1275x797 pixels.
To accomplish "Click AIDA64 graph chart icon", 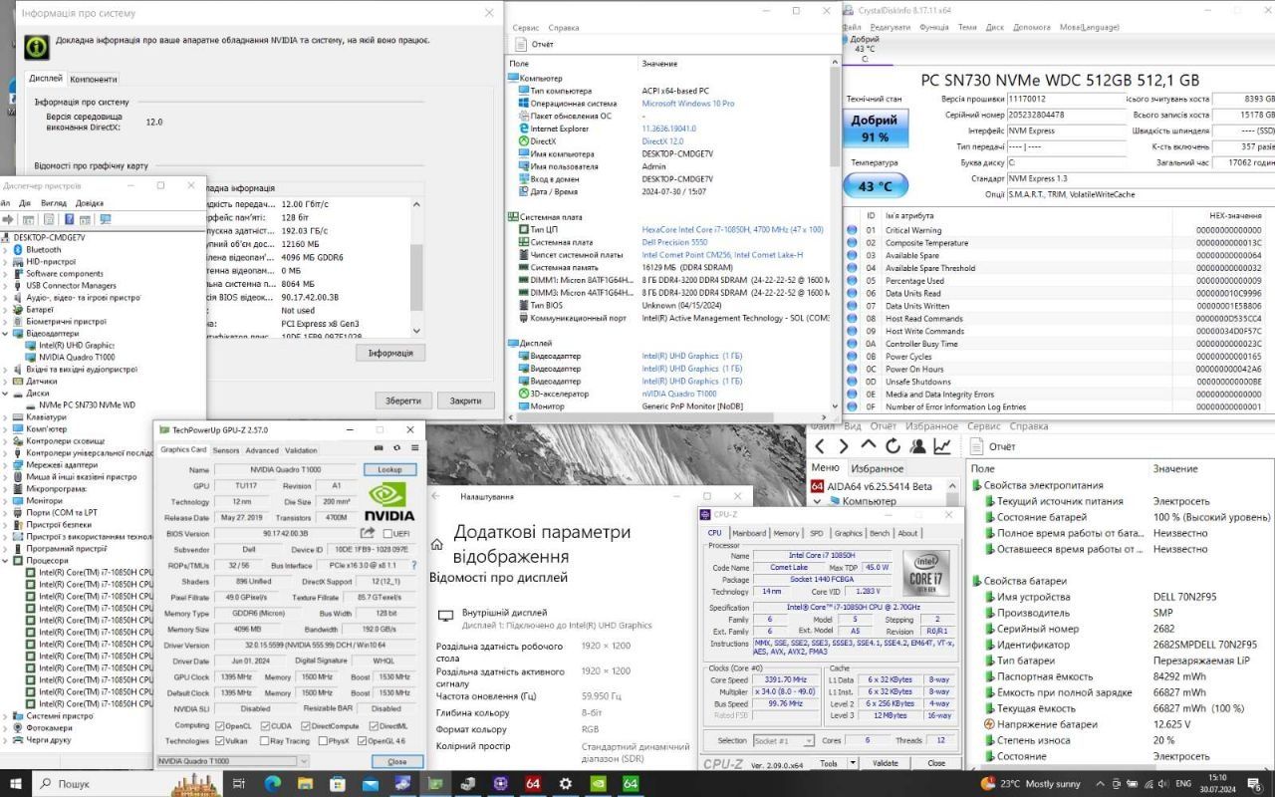I will tap(942, 446).
